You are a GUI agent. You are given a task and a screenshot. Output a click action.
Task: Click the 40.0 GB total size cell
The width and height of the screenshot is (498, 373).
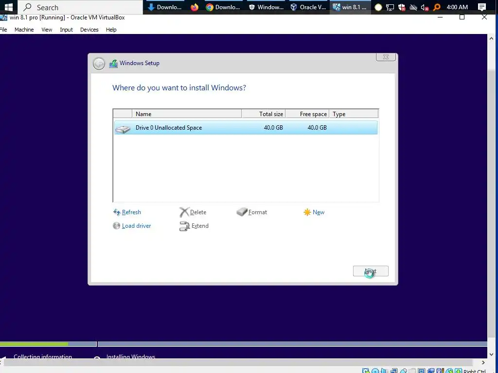273,128
